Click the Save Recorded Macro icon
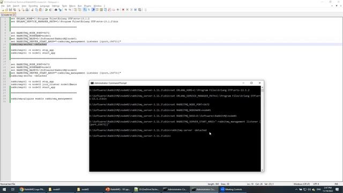This screenshot has height=193, width=343. [139, 10]
